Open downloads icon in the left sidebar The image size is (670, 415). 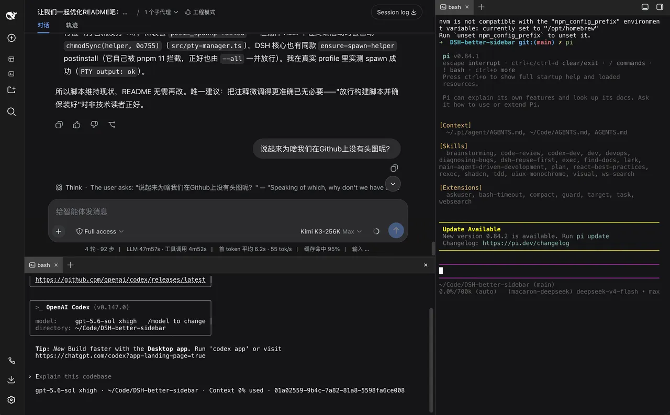click(x=12, y=380)
